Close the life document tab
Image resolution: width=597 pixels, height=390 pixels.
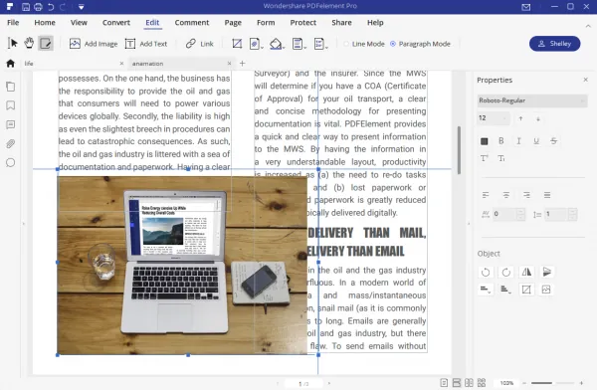click(x=121, y=64)
